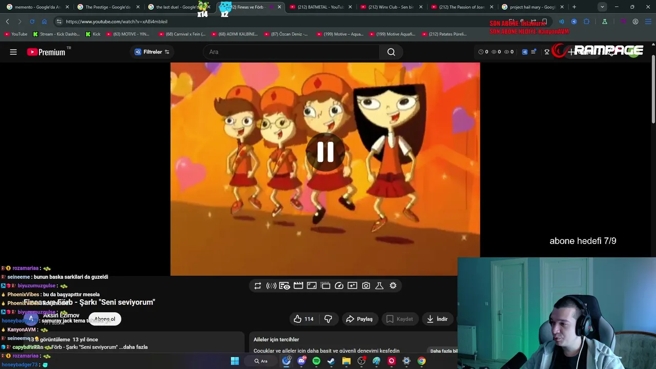
Task: Dislike the video with thumbs down
Action: [328, 319]
